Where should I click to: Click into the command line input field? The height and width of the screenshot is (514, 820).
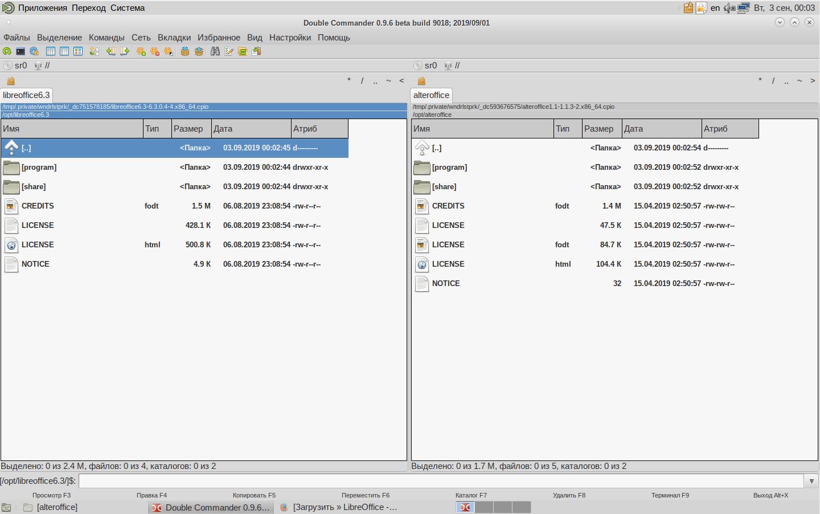click(x=441, y=481)
